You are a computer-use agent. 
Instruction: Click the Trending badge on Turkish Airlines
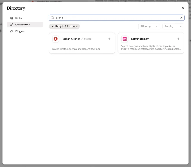87,39
